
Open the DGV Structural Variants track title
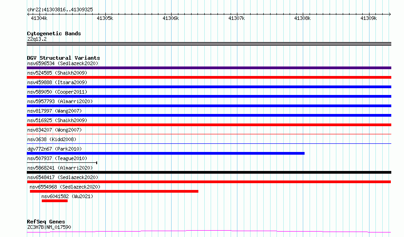(x=64, y=58)
